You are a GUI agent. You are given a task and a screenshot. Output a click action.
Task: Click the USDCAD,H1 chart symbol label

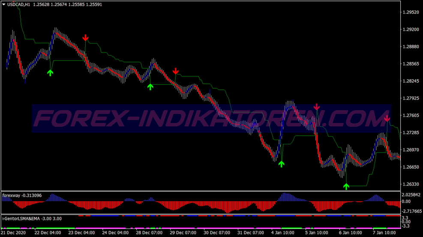pyautogui.click(x=18, y=5)
